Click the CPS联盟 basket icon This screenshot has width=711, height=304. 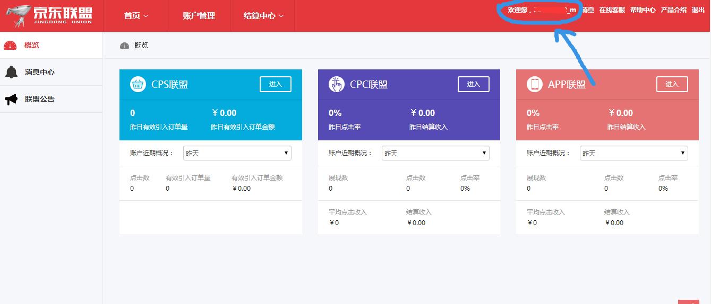point(138,84)
